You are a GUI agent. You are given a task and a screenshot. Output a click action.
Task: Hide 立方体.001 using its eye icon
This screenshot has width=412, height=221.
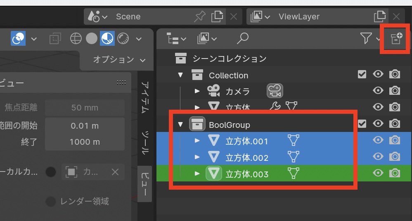(378, 141)
